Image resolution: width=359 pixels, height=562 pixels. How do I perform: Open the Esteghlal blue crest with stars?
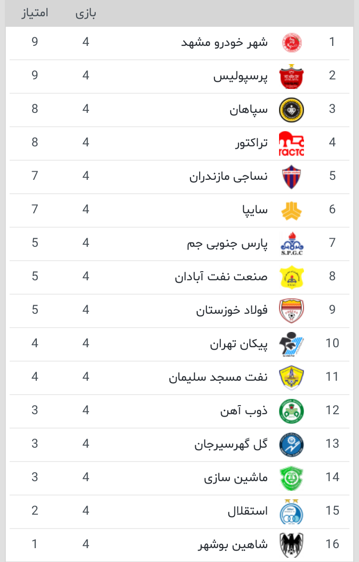[x=291, y=512]
